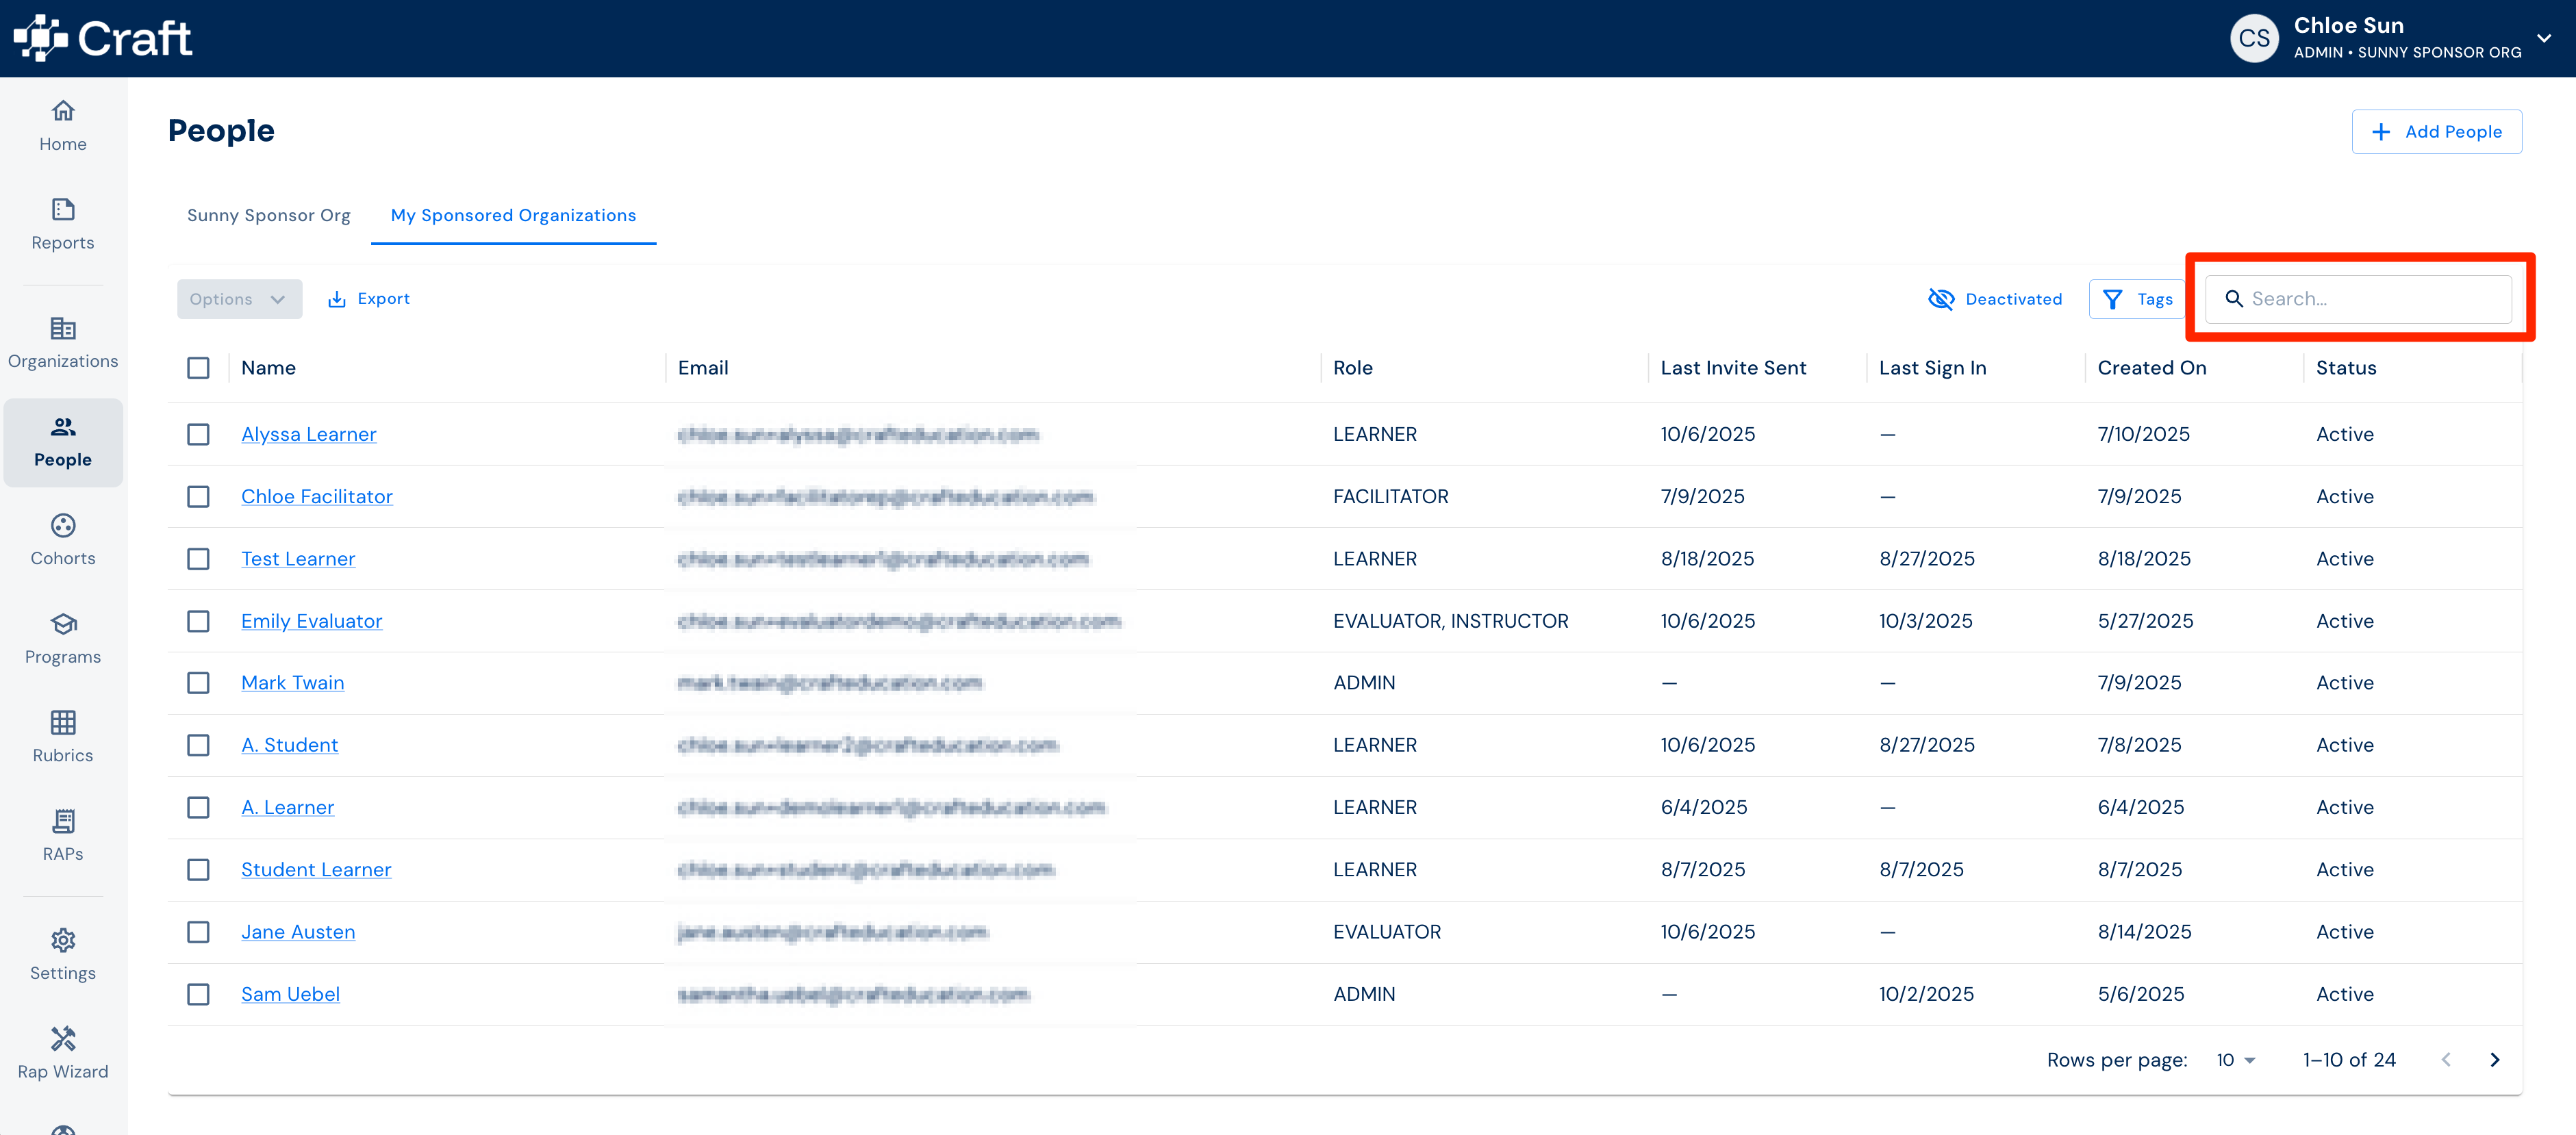This screenshot has width=2576, height=1135.
Task: Click the FACILITATOR role cell
Action: coord(1390,496)
